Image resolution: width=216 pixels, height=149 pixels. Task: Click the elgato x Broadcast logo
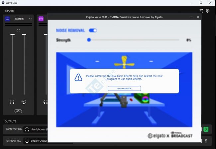click(170, 135)
